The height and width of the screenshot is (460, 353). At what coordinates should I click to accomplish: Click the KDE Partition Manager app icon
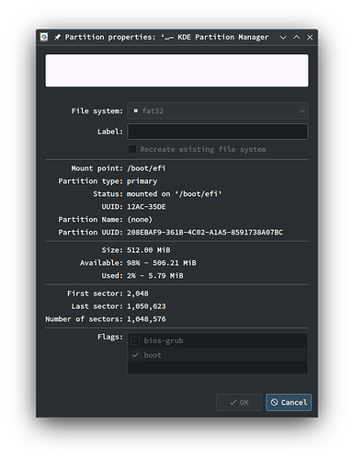pyautogui.click(x=44, y=37)
